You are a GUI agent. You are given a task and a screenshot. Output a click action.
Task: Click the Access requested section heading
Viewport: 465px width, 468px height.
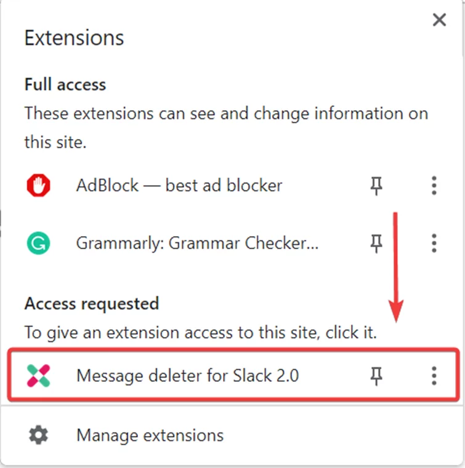pyautogui.click(x=91, y=304)
